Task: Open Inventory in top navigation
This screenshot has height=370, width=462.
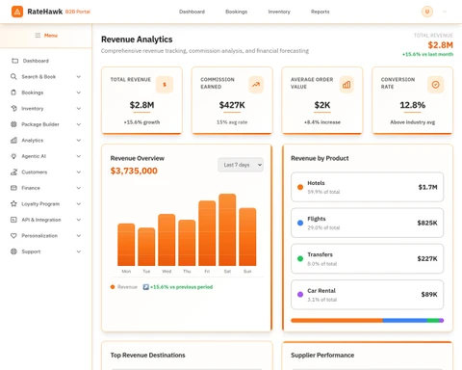Action: tap(279, 12)
